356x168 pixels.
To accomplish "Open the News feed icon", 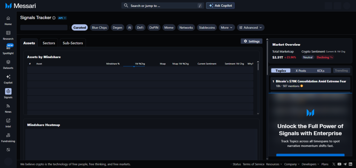I will (x=8, y=106).
